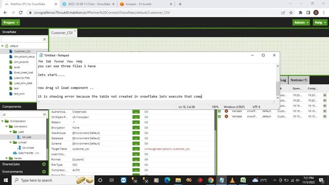This screenshot has width=329, height=185.
Task: Expand the 19:10 Validate task row
Action: tap(220, 117)
